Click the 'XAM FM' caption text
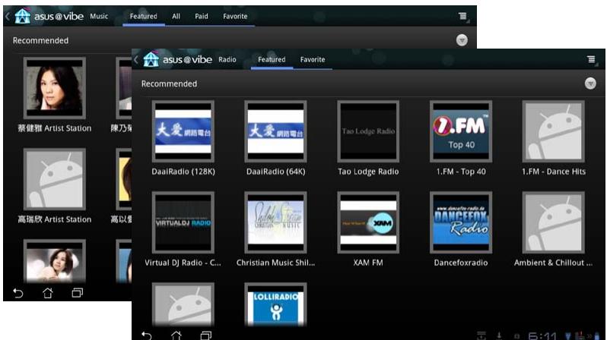 (368, 263)
